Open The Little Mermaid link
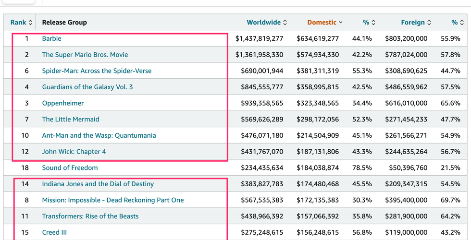 tap(71, 120)
